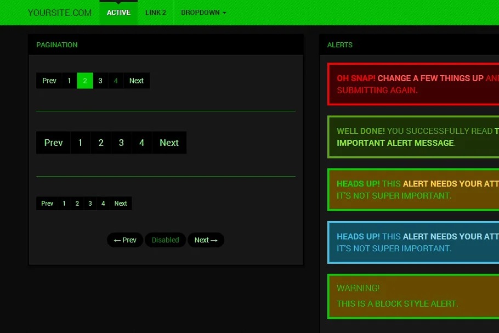Open LINK 2 in the navbar

pyautogui.click(x=155, y=13)
